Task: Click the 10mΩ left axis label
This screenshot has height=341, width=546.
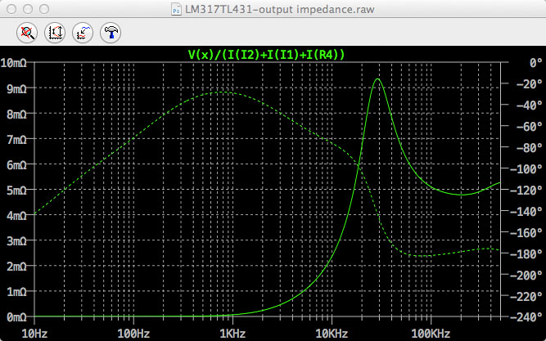Action: tap(14, 63)
